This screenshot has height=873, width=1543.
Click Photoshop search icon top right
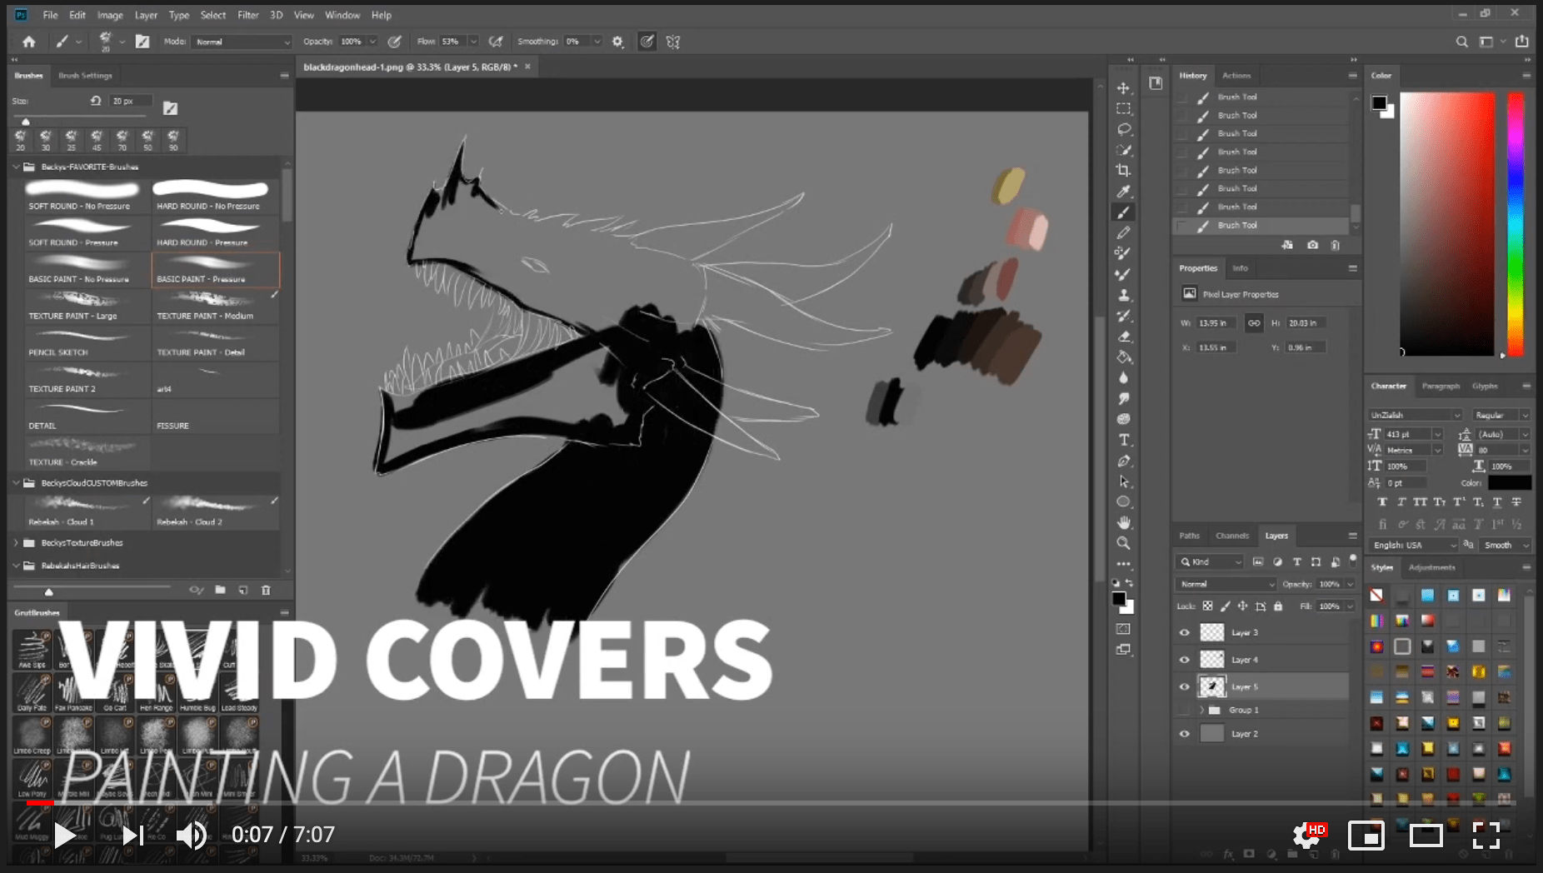[1461, 42]
